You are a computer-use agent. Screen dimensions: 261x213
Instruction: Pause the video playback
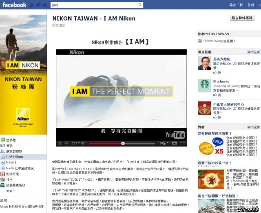click(x=60, y=143)
